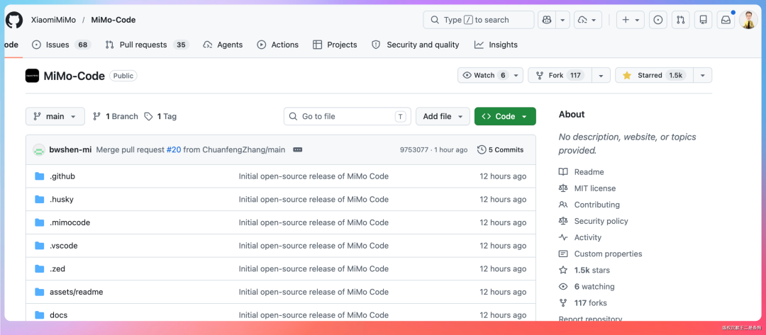Open the notifications inbox icon
The height and width of the screenshot is (335, 766).
coord(726,20)
